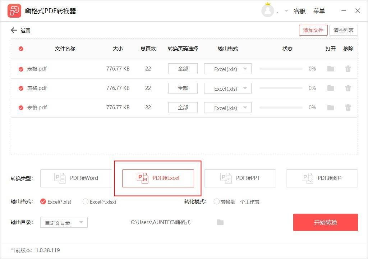Click the 总页数 column header
Viewport: 368px width, 259px height.
pyautogui.click(x=148, y=49)
